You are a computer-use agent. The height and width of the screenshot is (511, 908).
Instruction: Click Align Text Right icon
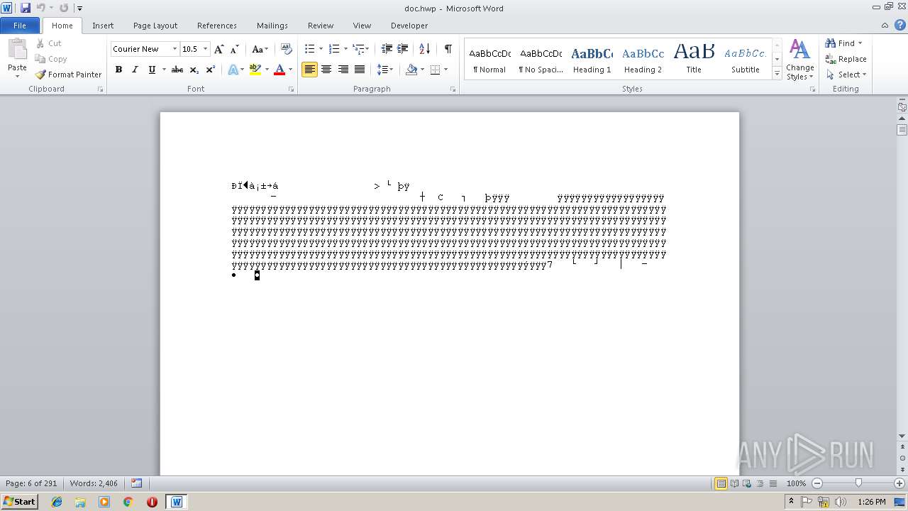point(343,70)
